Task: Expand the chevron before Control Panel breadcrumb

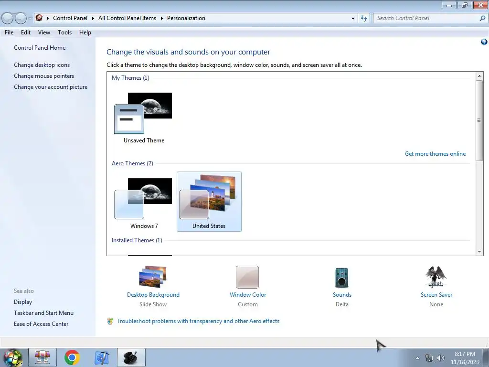Action: (x=47, y=19)
